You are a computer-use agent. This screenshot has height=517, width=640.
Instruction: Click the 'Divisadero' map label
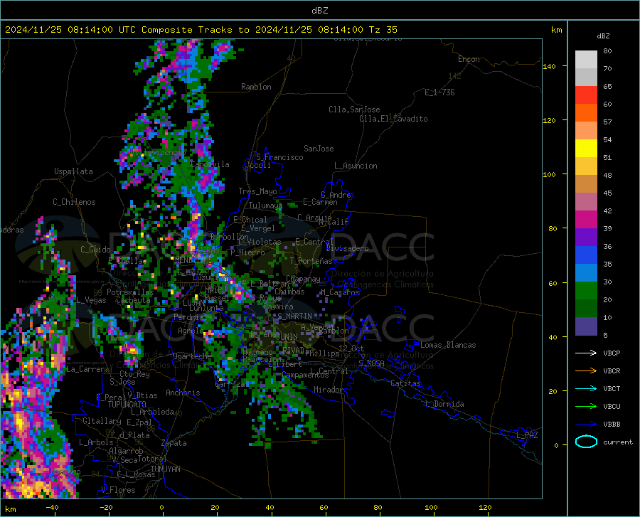347,248
